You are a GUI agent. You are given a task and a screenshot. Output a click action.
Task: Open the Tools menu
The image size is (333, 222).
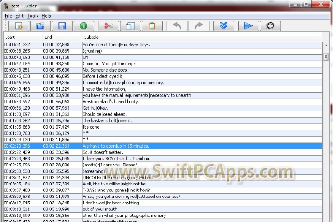(32, 16)
